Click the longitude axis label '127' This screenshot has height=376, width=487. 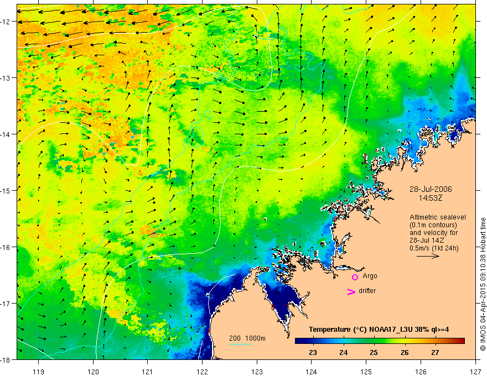point(475,372)
